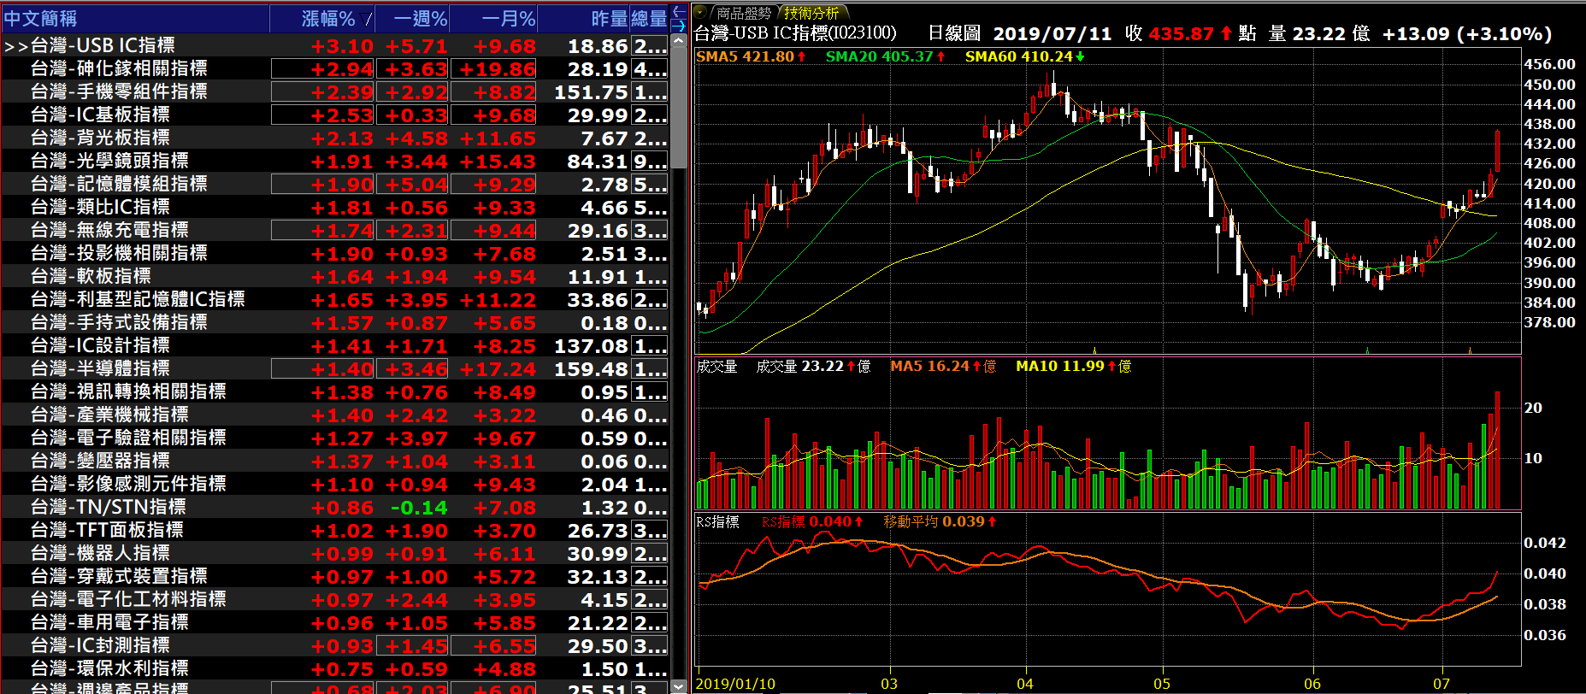Image resolution: width=1586 pixels, height=694 pixels.
Task: Sort list by 漲幅% column header
Action: point(327,19)
